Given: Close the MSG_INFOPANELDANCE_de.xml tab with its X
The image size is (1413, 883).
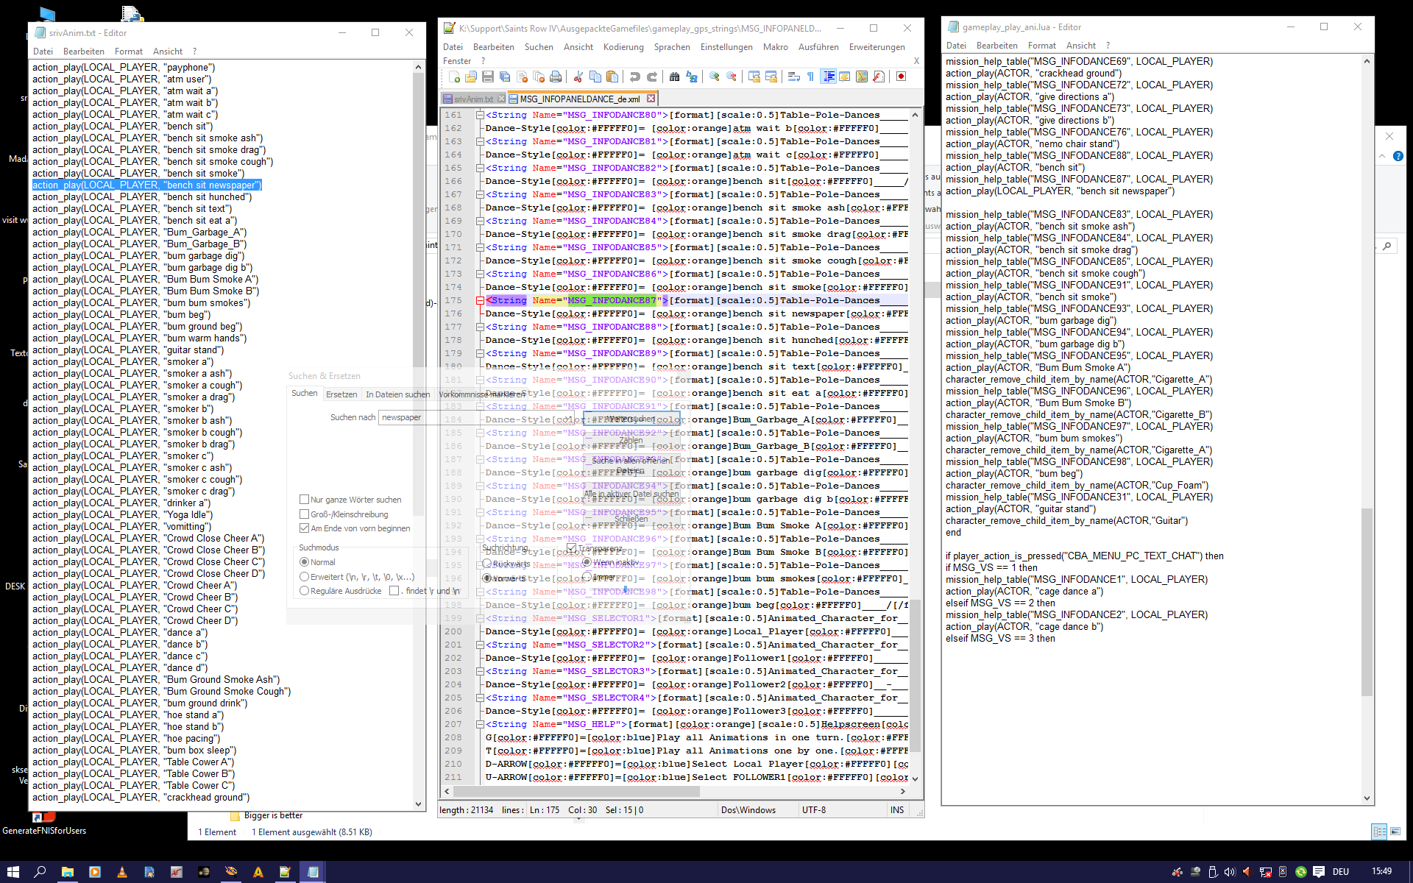Looking at the screenshot, I should coord(651,99).
